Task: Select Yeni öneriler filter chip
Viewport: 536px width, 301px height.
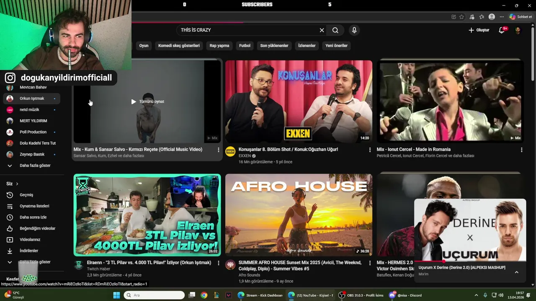Action: tap(336, 46)
